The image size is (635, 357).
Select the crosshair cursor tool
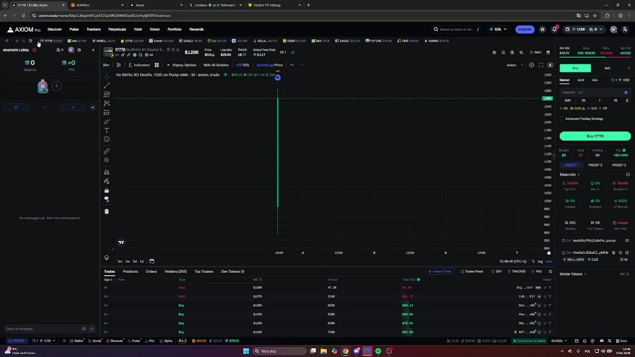tap(106, 76)
